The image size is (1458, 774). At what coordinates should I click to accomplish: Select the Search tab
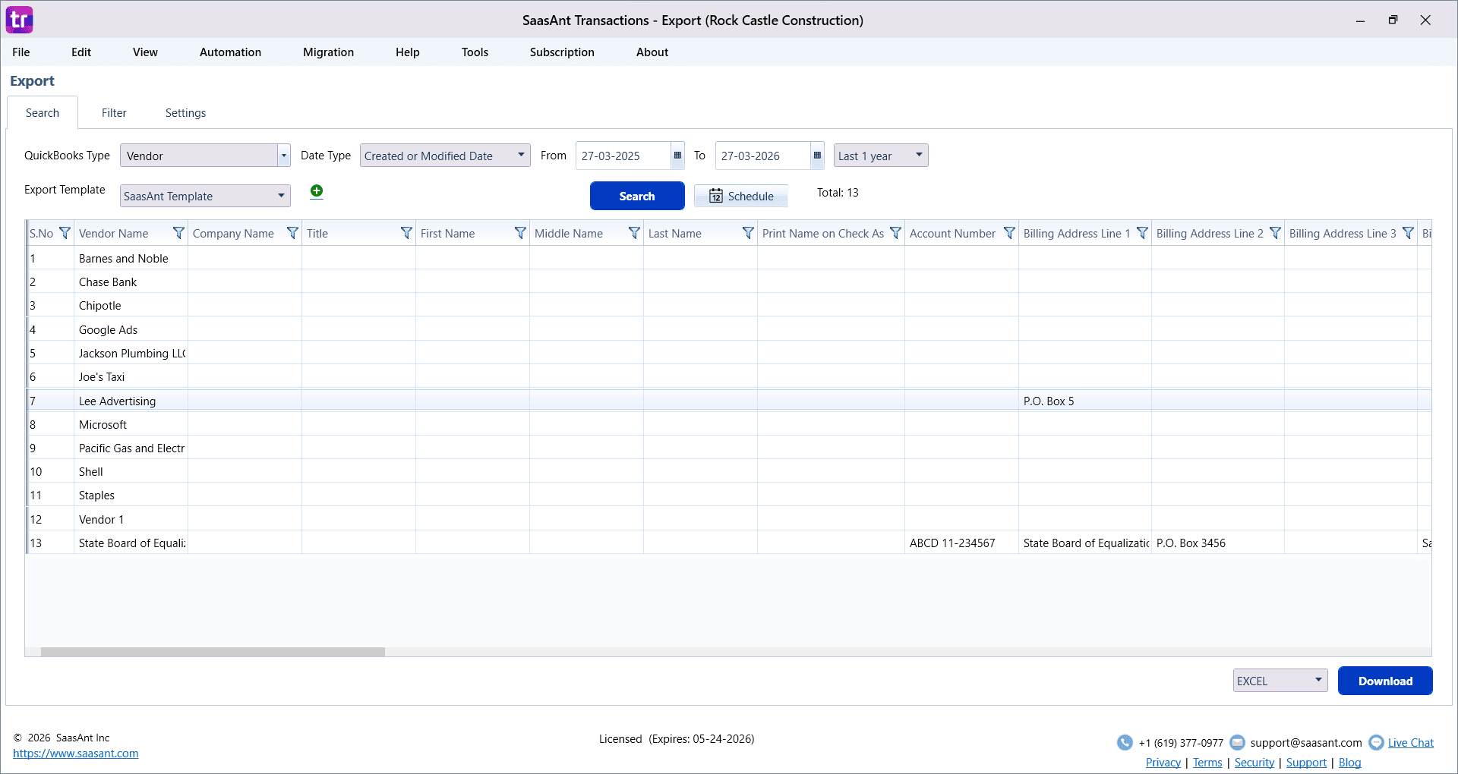point(43,112)
